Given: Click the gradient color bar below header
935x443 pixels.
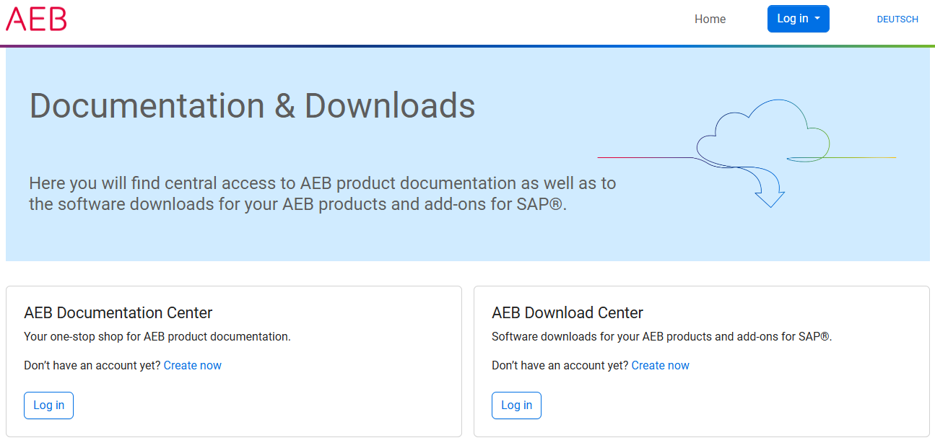Looking at the screenshot, I should 467,46.
